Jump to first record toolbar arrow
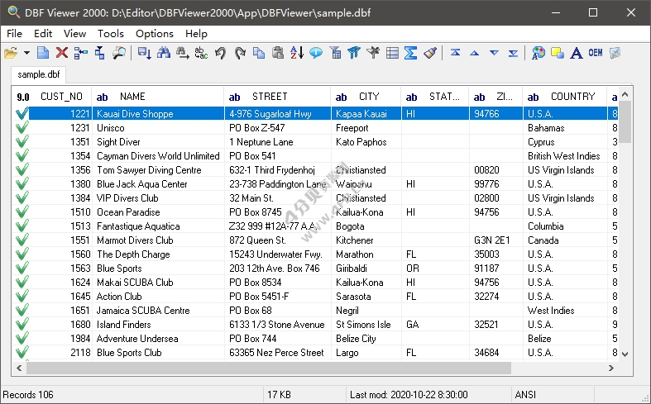The width and height of the screenshot is (651, 404). click(x=455, y=53)
